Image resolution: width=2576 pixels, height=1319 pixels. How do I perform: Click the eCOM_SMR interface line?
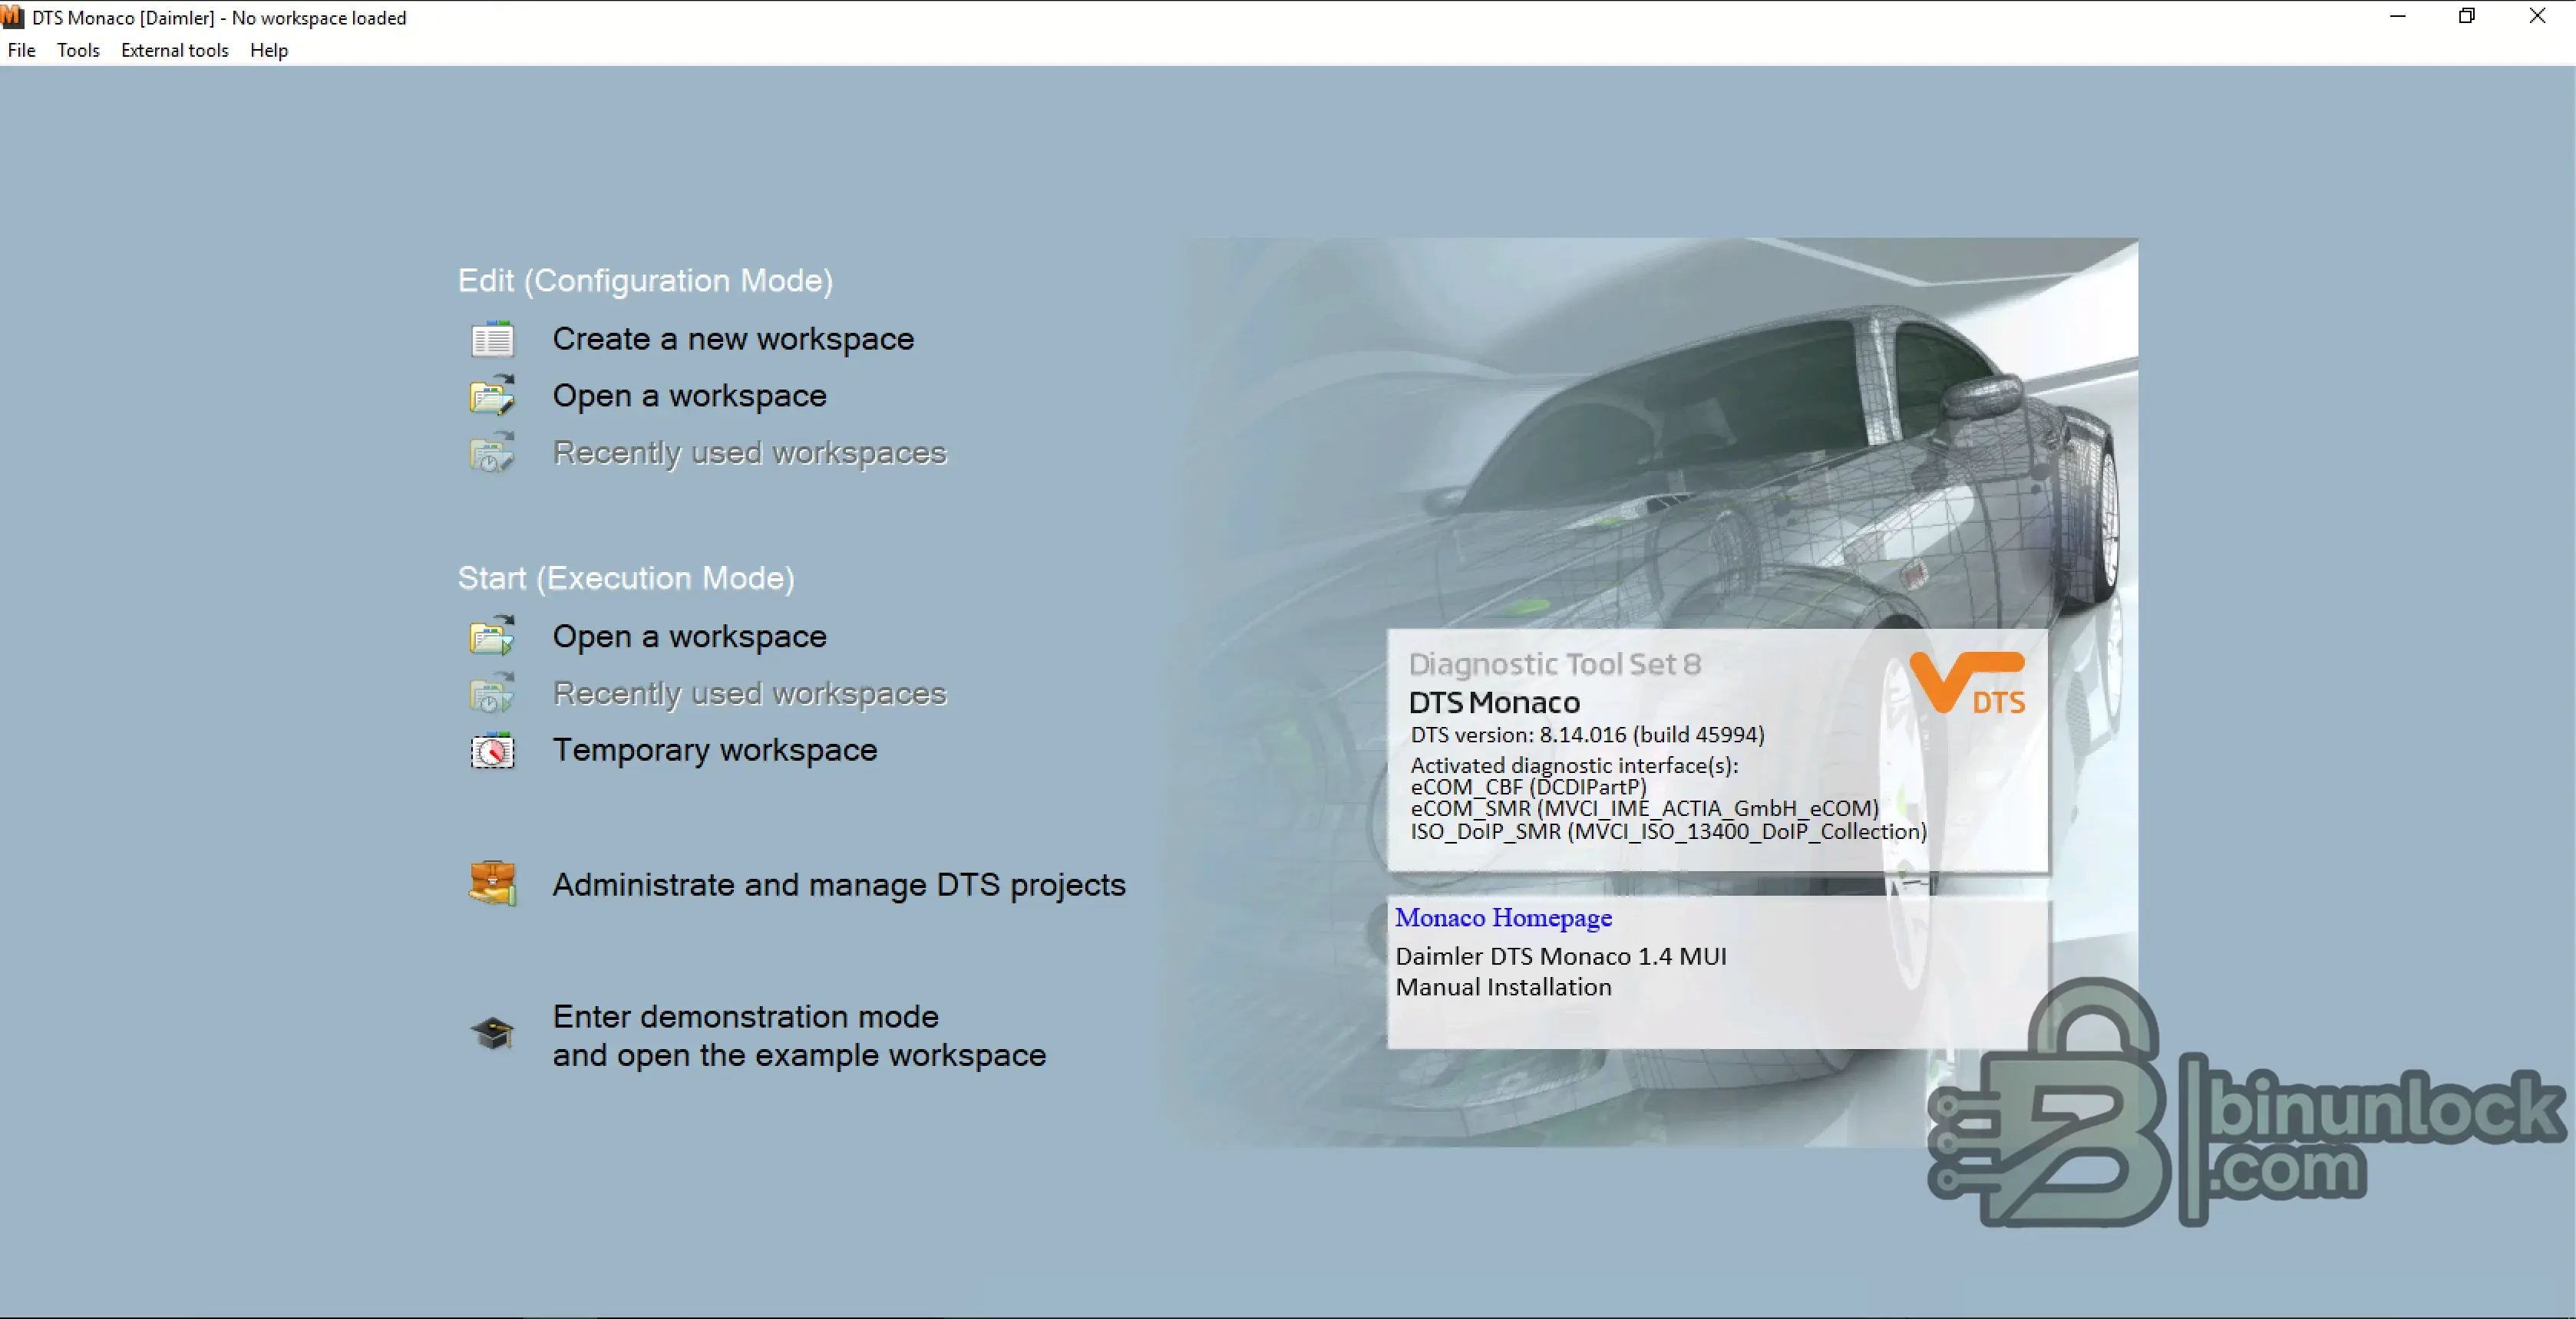tap(1644, 808)
